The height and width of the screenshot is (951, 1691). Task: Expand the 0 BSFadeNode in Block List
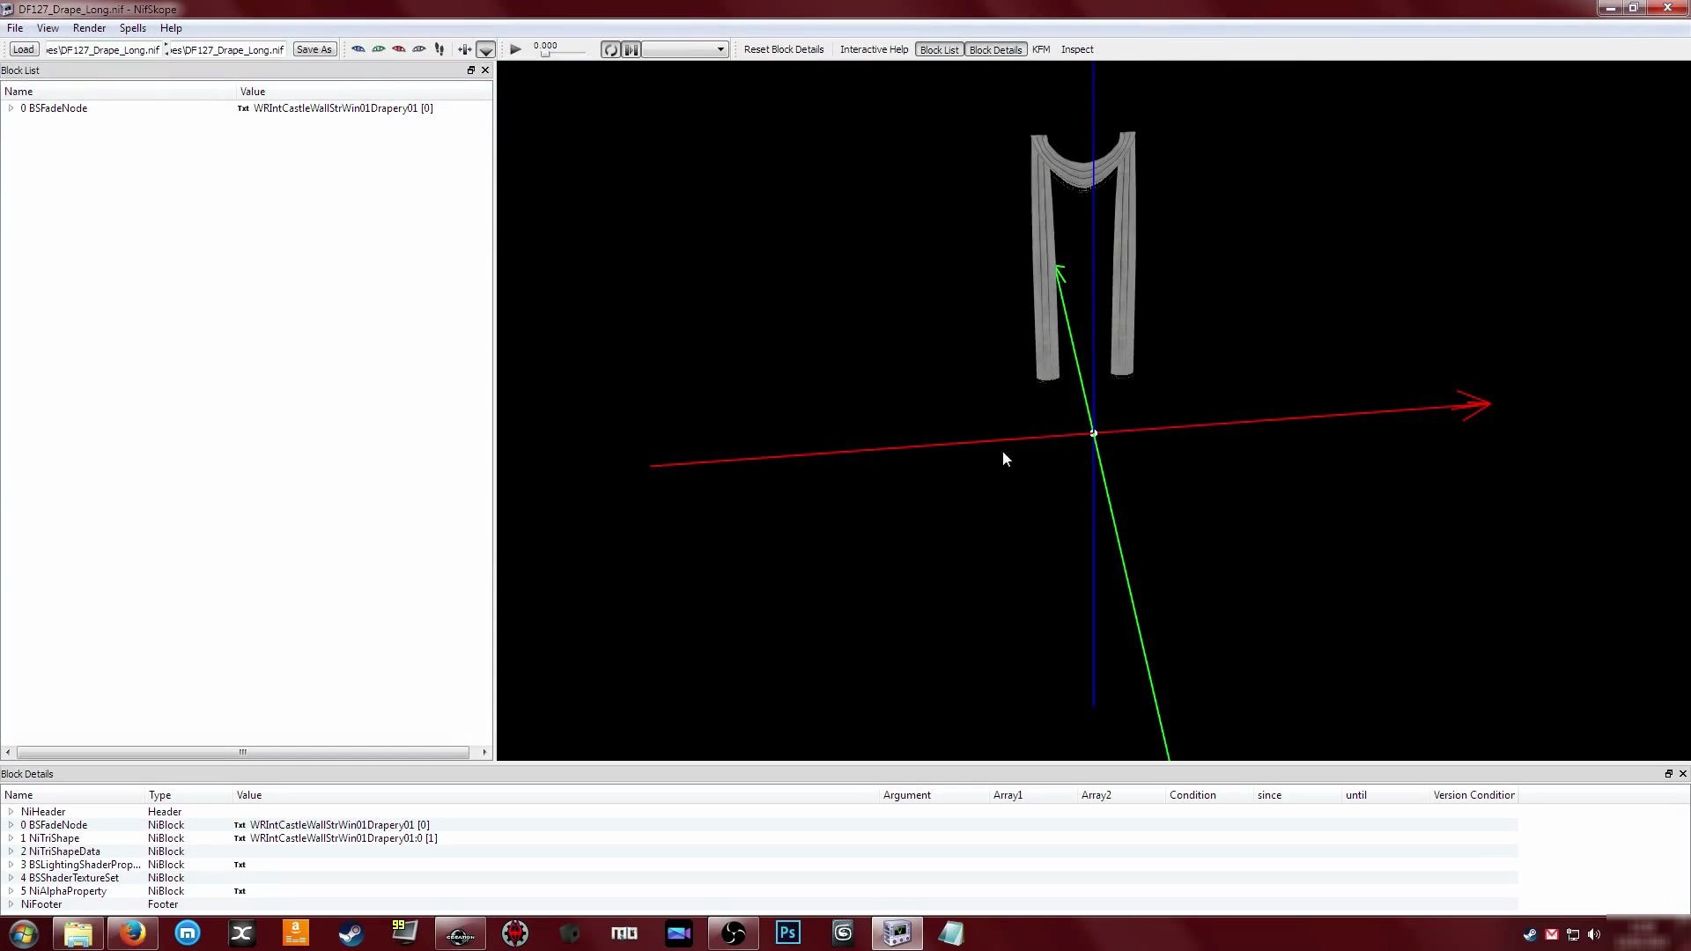(x=11, y=108)
